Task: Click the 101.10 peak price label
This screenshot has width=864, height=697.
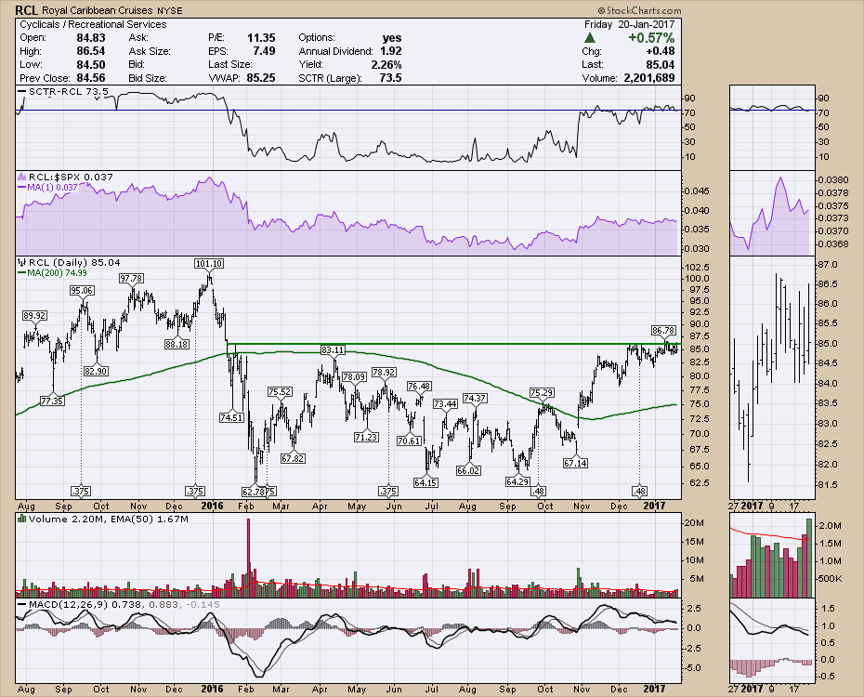Action: tap(209, 263)
